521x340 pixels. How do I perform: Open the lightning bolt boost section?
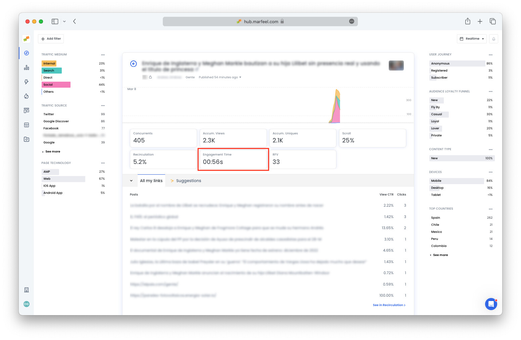26,82
